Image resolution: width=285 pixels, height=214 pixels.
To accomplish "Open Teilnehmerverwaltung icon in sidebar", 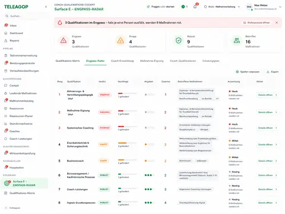I will pyautogui.click(x=6, y=55).
